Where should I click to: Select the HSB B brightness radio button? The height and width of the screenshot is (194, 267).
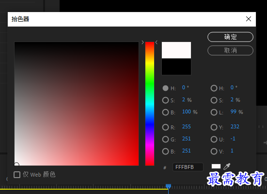click(165, 112)
